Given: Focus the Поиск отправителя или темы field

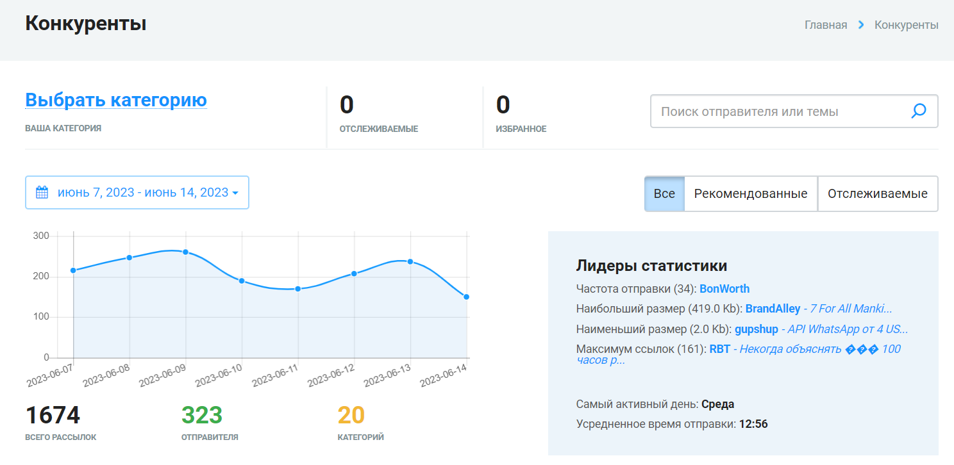Looking at the screenshot, I should [794, 111].
